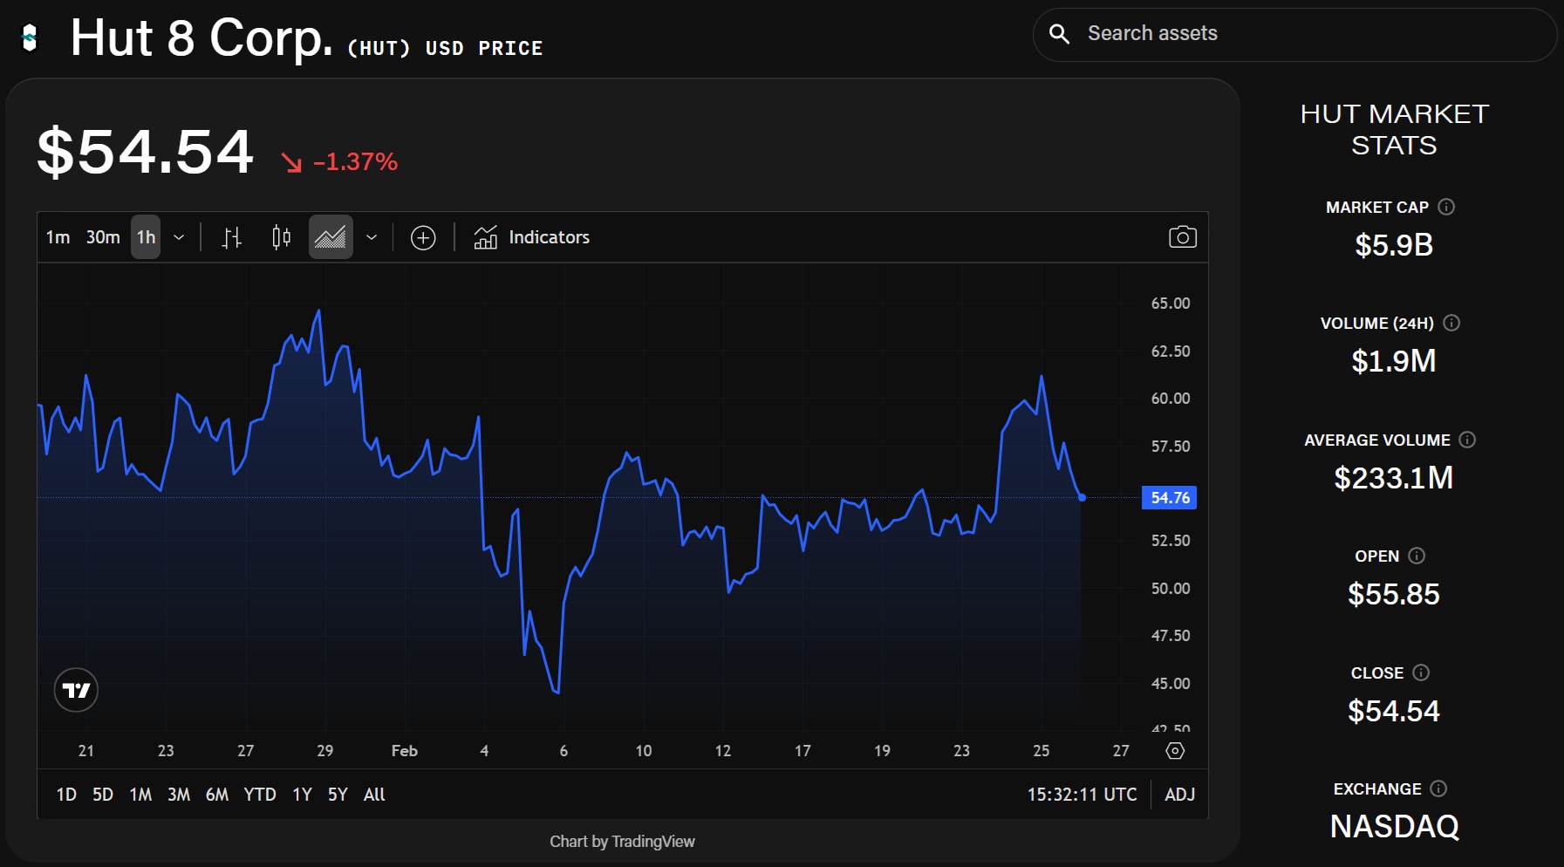Switch to the 1m interval

point(58,237)
